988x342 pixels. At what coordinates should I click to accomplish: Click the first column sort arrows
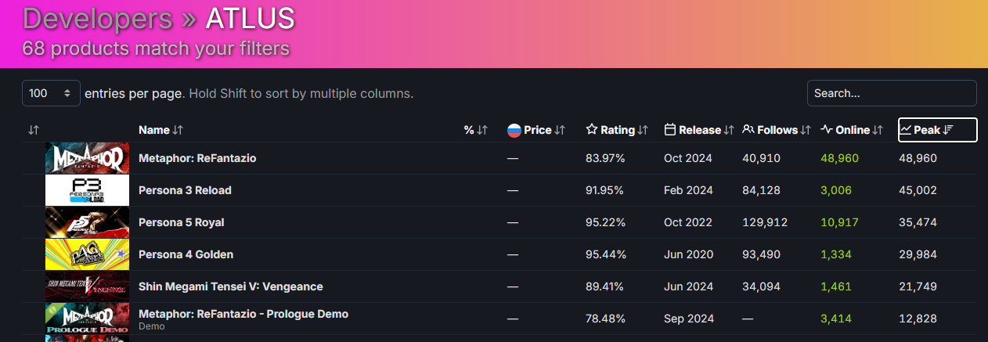33,130
